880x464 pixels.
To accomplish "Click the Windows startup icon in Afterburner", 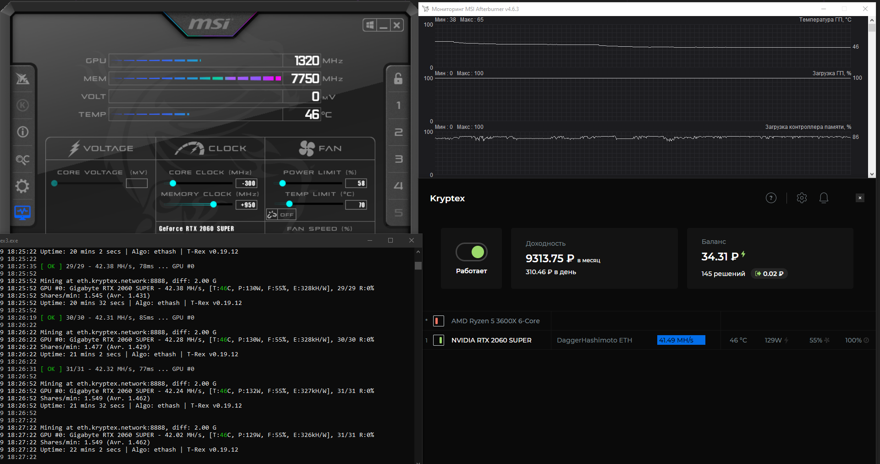I will coord(370,25).
